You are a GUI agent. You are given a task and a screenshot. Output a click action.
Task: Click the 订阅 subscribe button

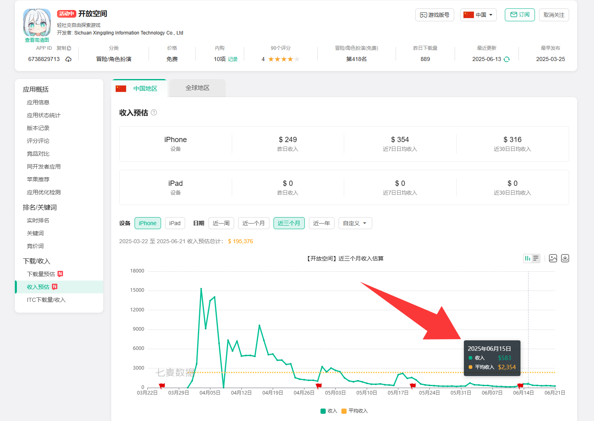520,15
